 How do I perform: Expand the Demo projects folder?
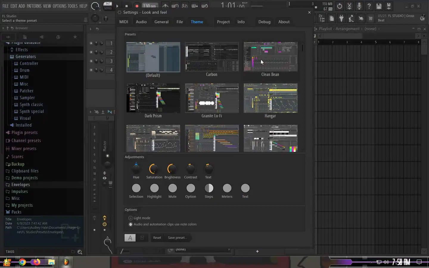coord(24,178)
